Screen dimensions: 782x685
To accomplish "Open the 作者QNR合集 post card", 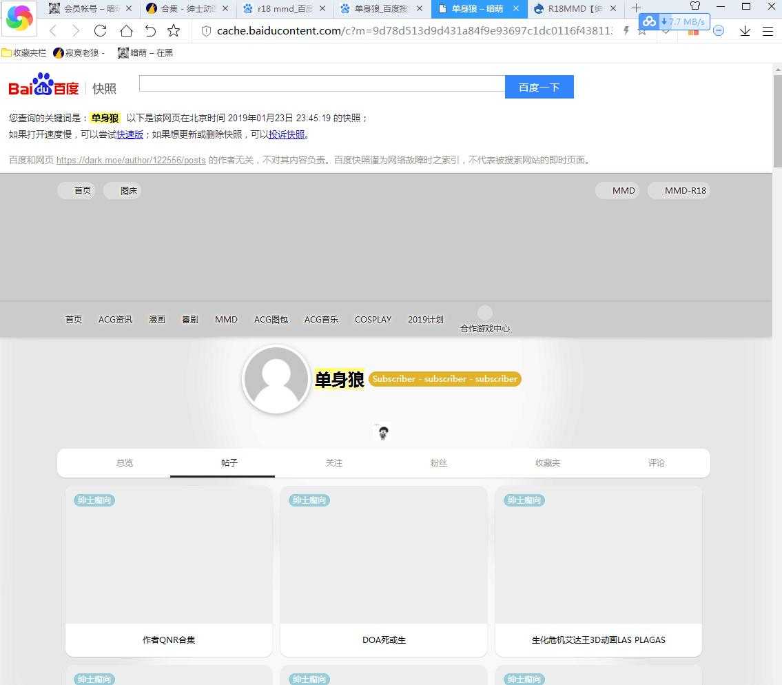I will [x=169, y=572].
